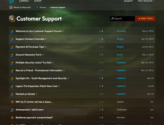Create a post with NEW TOPIC button

(x=145, y=19)
